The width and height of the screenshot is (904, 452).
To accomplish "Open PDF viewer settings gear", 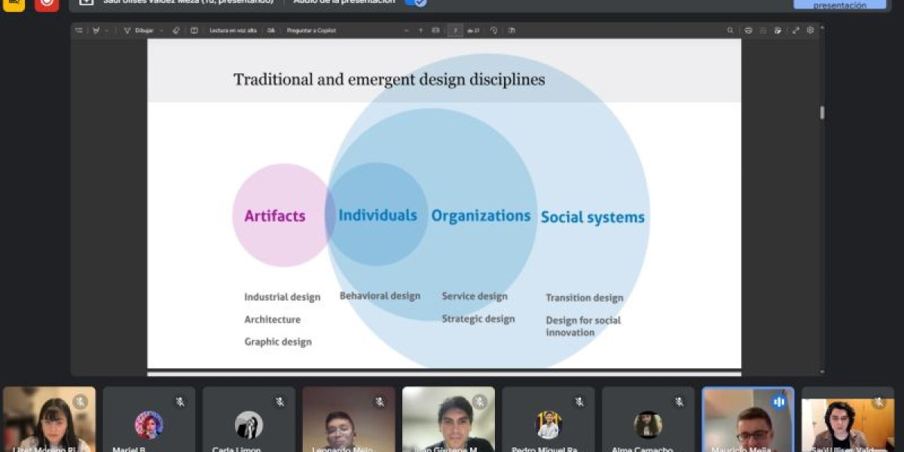I will [x=811, y=31].
